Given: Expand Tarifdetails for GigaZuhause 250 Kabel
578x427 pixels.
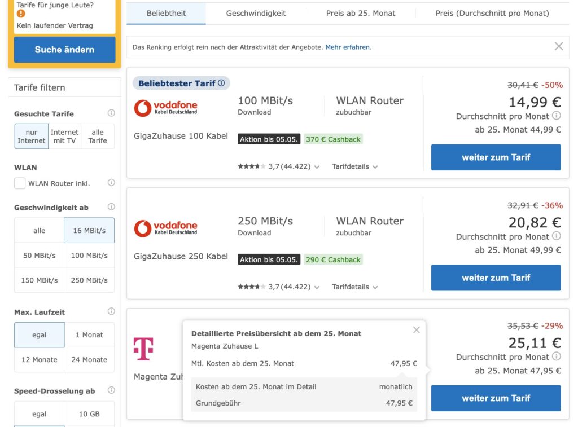Looking at the screenshot, I should (x=354, y=287).
